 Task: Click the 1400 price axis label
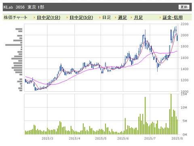tap(184, 69)
